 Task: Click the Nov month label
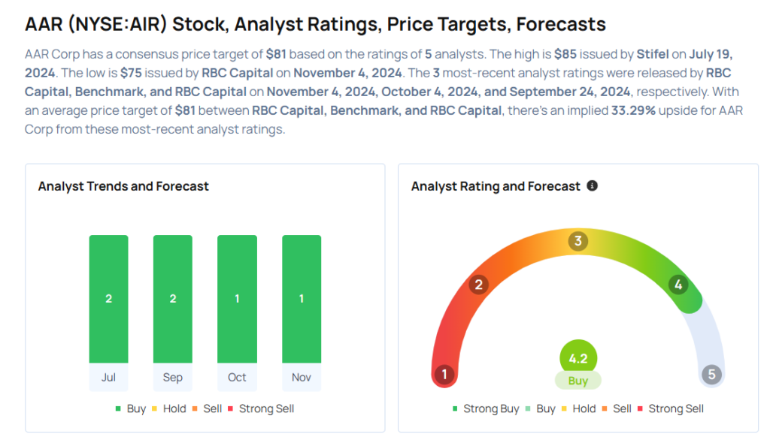pyautogui.click(x=302, y=377)
